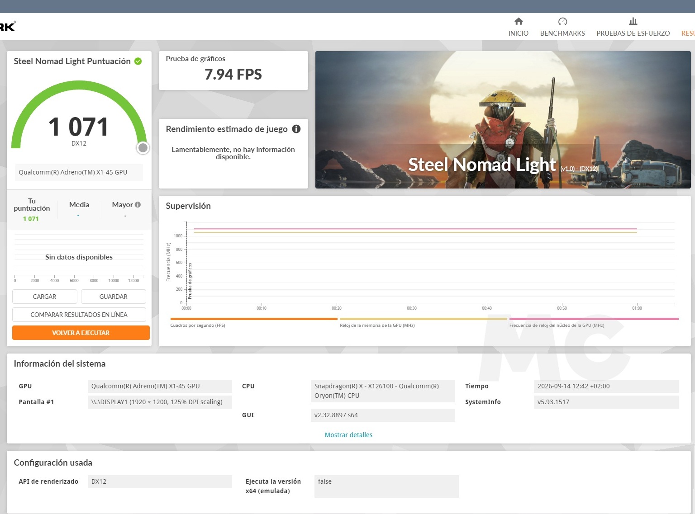Select the Adreno GPU name below the gauge

click(x=79, y=172)
